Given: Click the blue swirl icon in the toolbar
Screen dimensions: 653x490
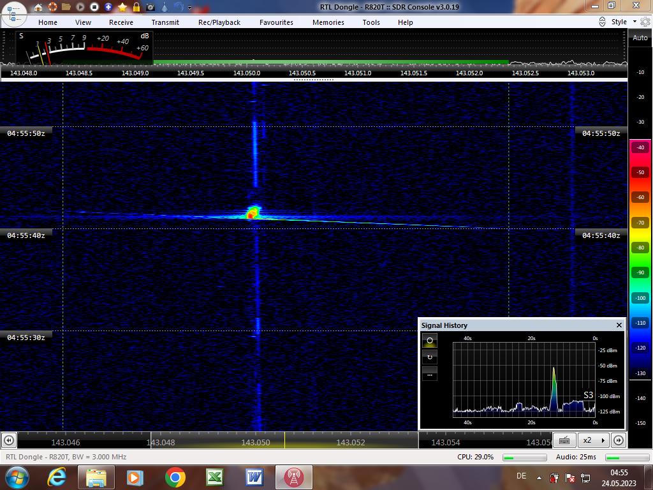Looking at the screenshot, I should click(x=179, y=7).
